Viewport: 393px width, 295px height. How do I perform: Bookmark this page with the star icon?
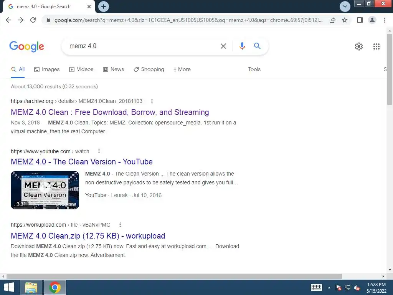[x=345, y=20]
